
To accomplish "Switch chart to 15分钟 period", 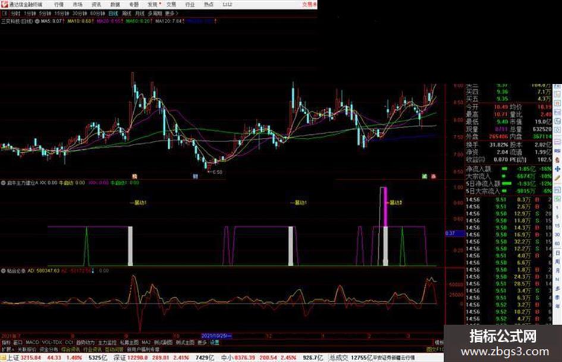I will pos(61,14).
